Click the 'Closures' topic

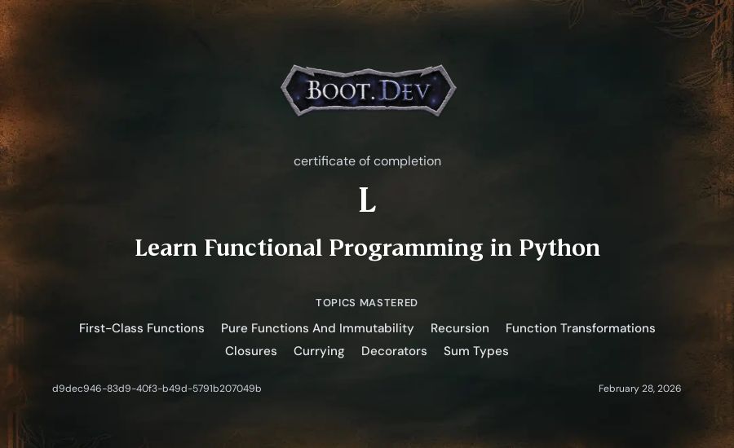[x=251, y=351]
